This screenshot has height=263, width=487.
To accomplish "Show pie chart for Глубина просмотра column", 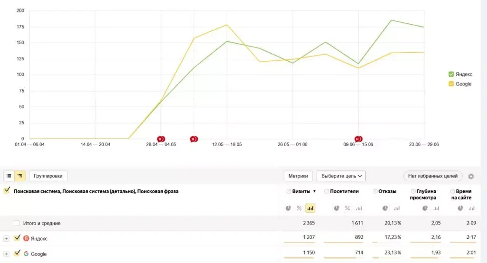I will (x=425, y=208).
